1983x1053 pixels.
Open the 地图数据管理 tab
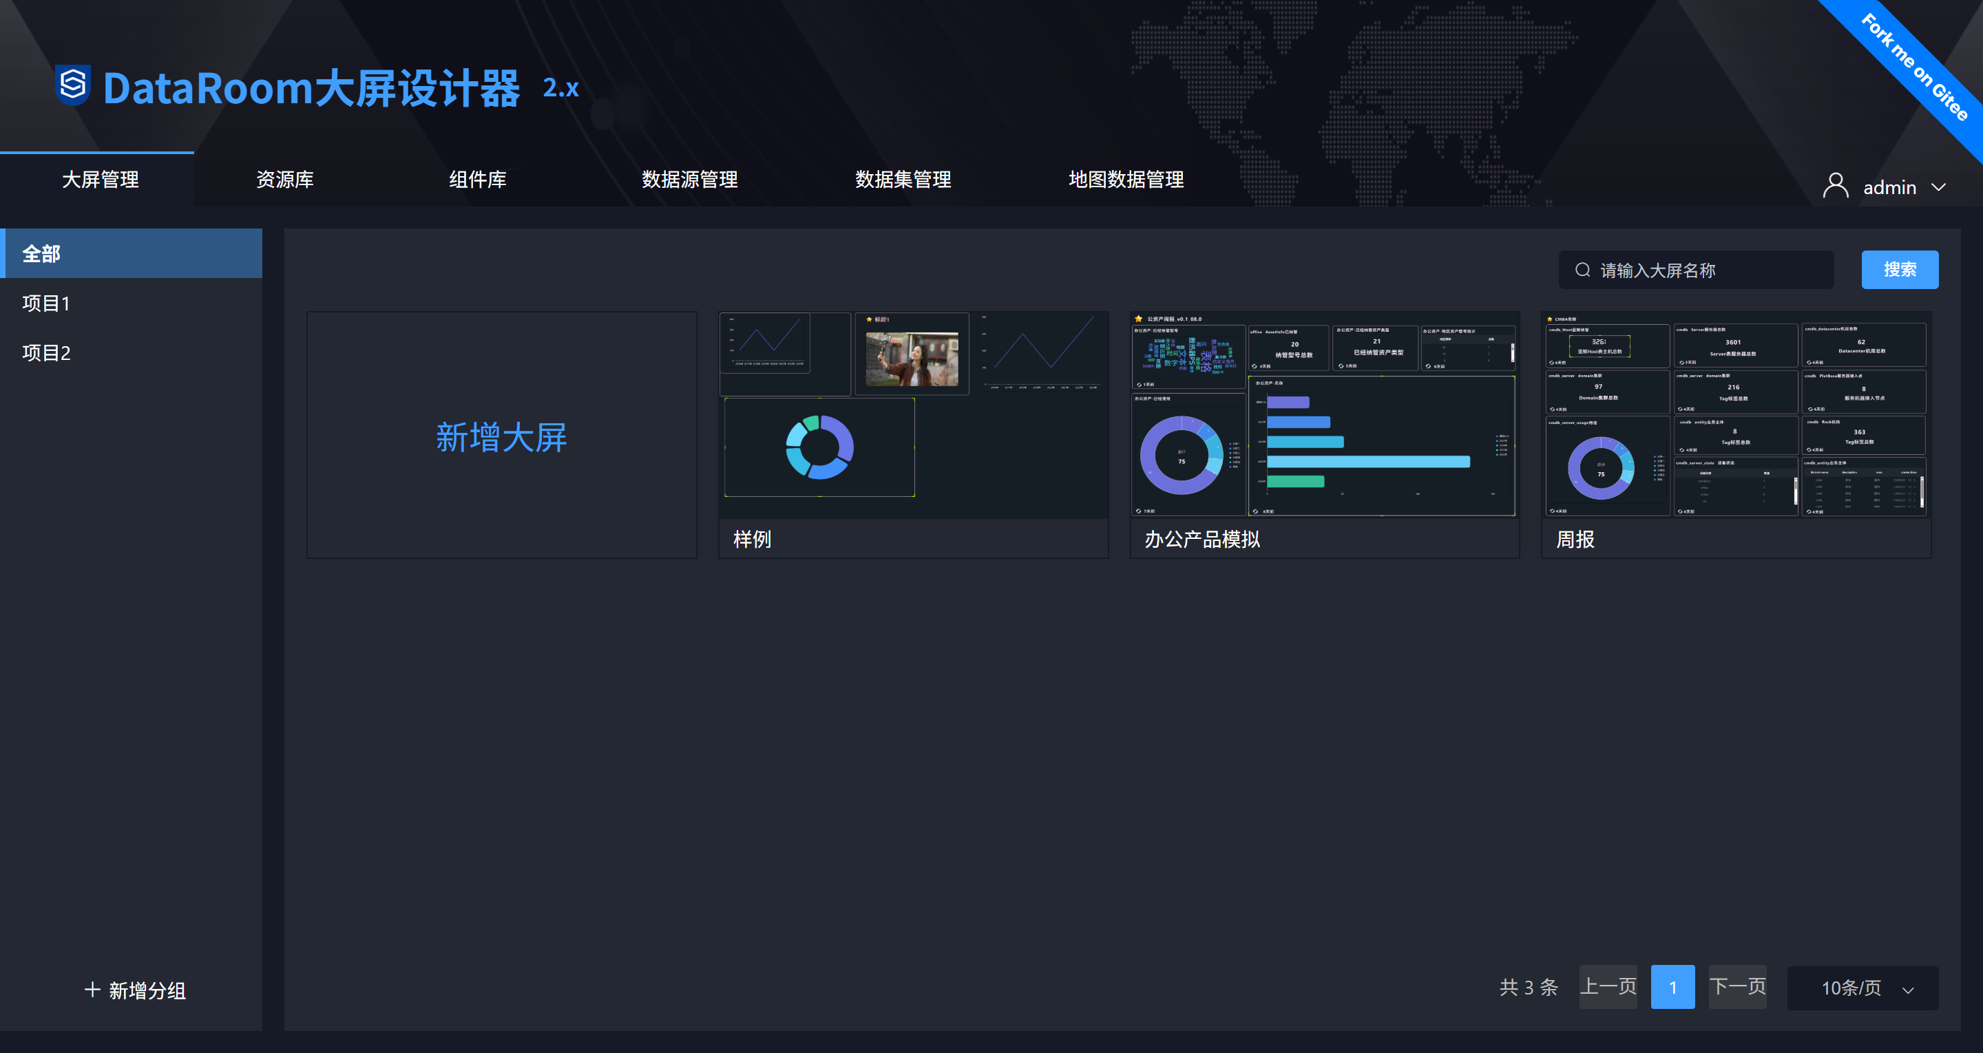pos(1126,180)
